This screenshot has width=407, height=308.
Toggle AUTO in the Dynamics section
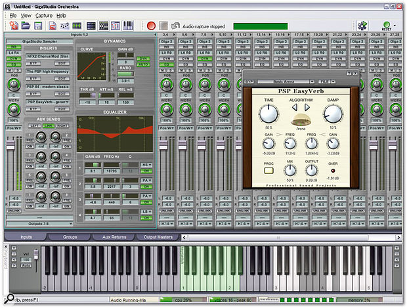coord(143,64)
